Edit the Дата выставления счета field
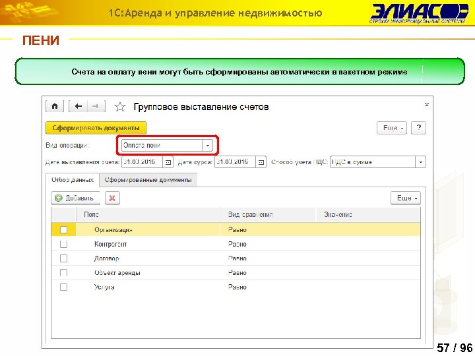The image size is (475, 356). 142,162
